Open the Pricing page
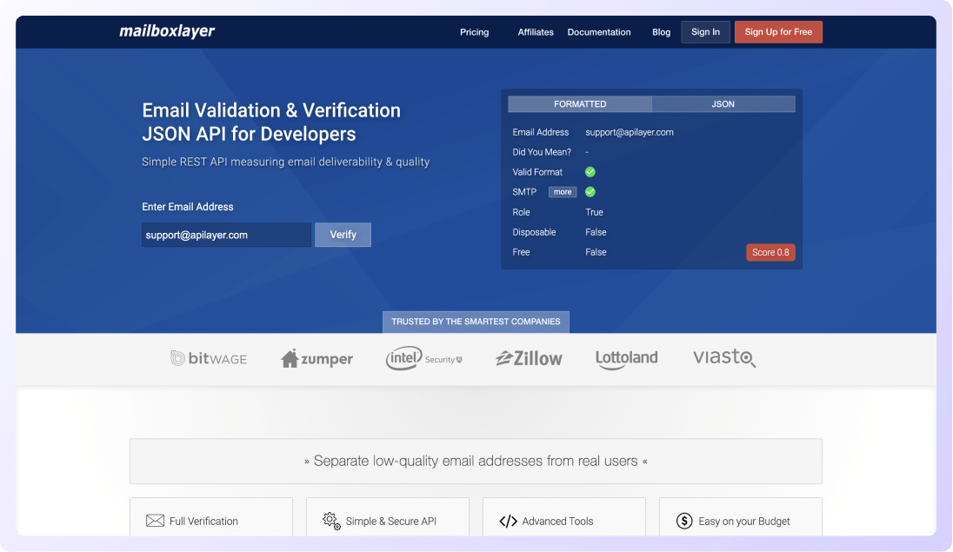 coord(474,32)
